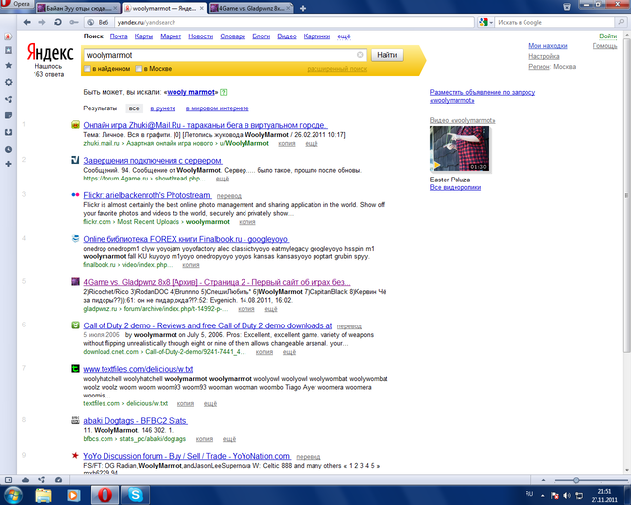Select the woolymarmot Yandex tab

165,8
